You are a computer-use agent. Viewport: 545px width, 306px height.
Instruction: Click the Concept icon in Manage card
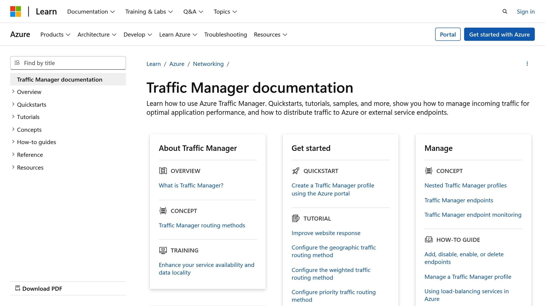pos(428,171)
